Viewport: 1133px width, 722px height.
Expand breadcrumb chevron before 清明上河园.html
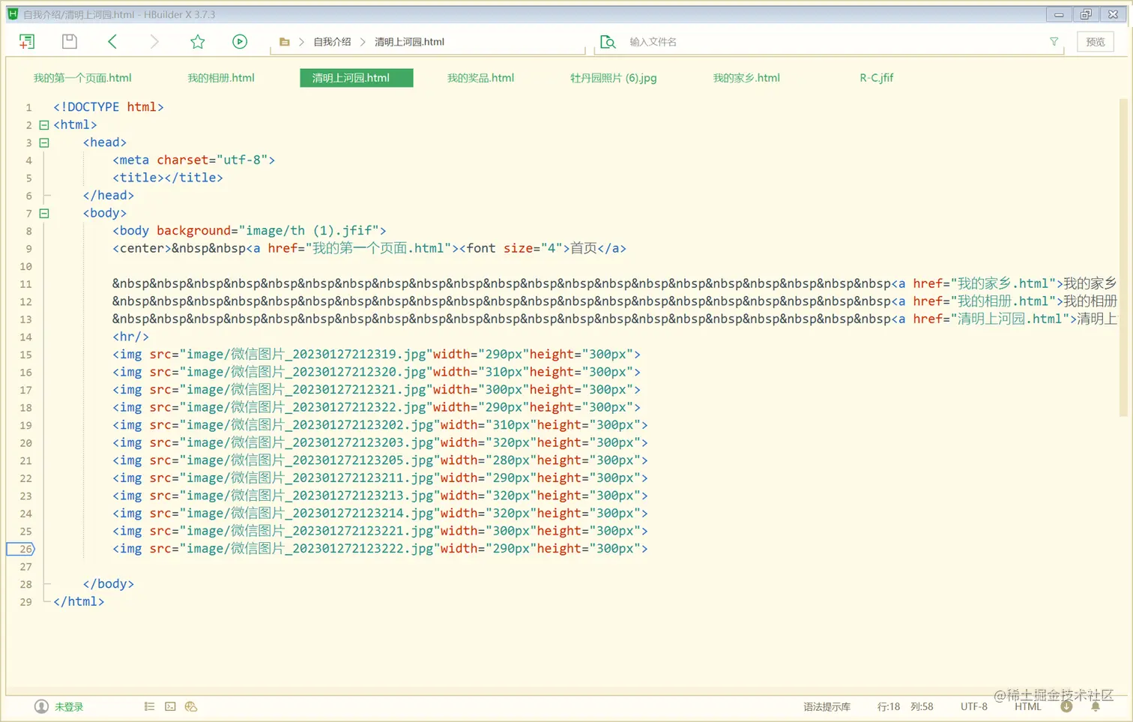[363, 42]
